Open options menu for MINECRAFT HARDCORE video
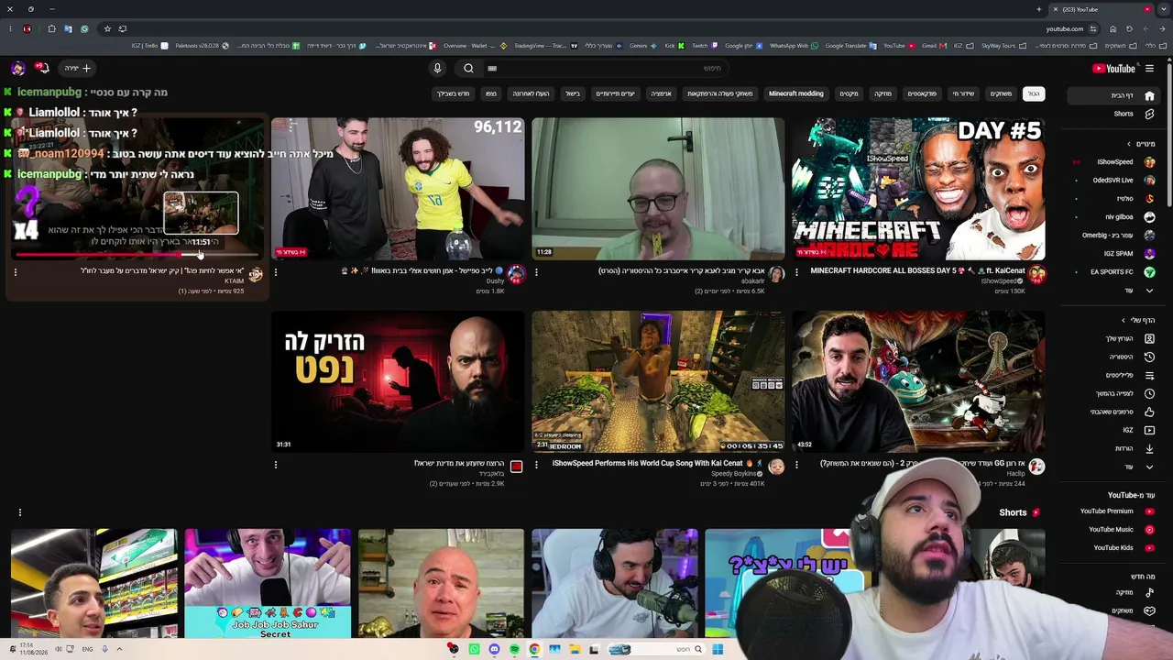This screenshot has height=660, width=1173. [796, 271]
